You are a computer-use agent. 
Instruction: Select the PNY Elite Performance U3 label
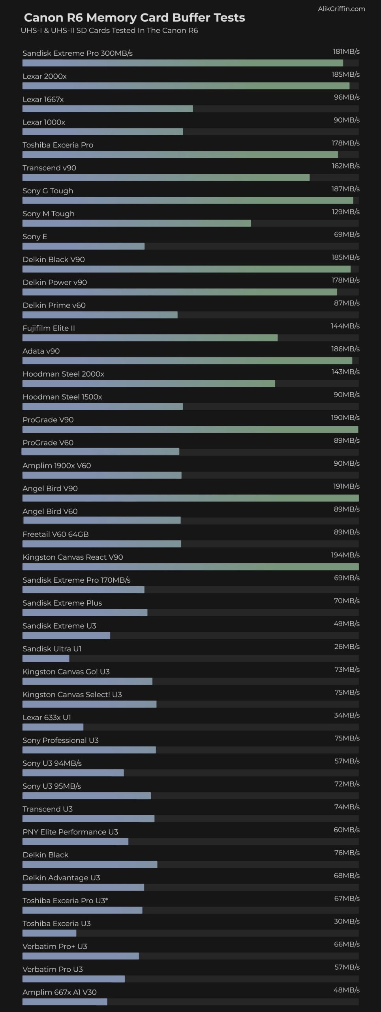coord(70,832)
